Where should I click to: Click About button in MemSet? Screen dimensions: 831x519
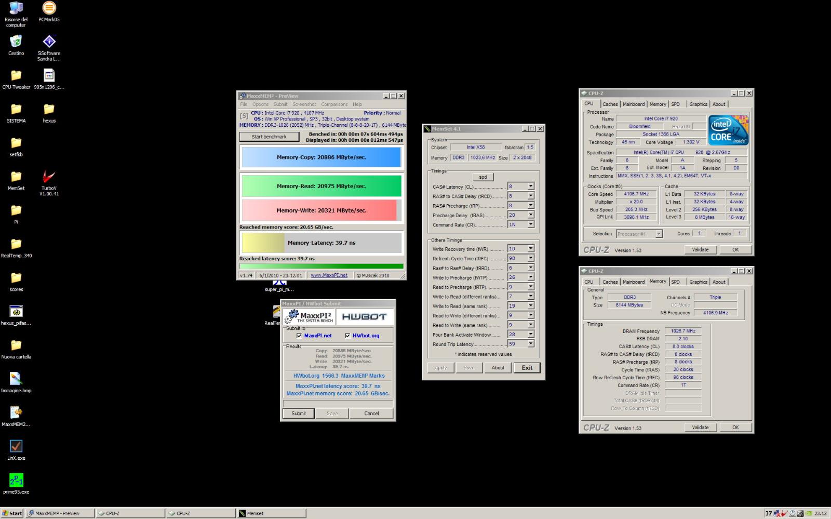[x=498, y=368]
